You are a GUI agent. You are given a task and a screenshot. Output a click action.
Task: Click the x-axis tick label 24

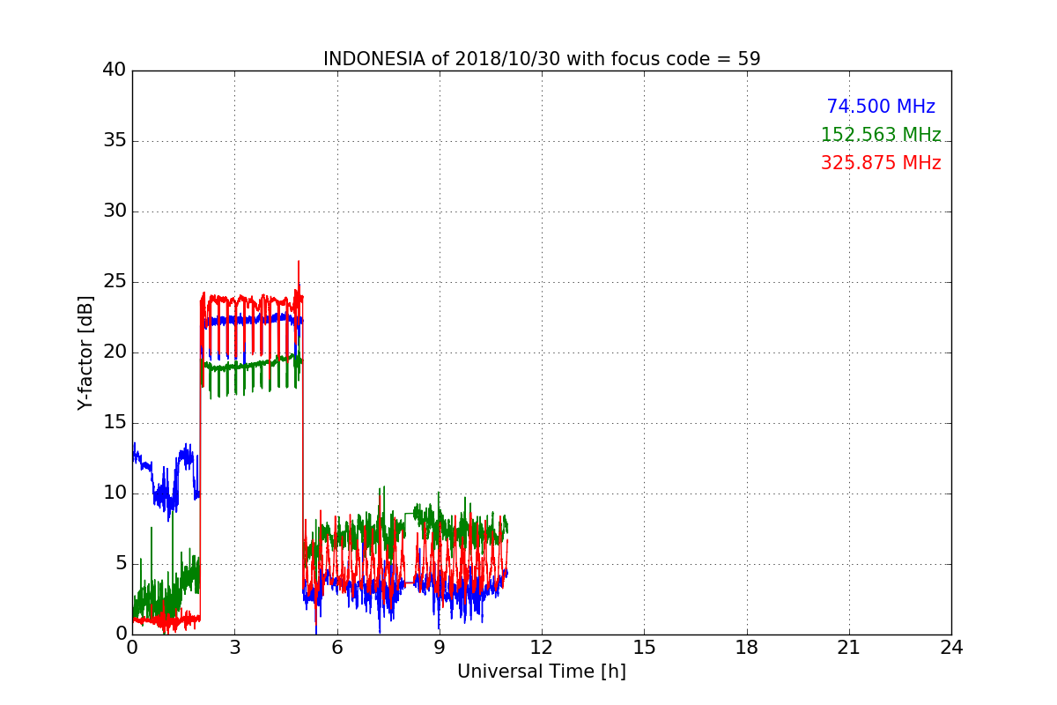951,648
